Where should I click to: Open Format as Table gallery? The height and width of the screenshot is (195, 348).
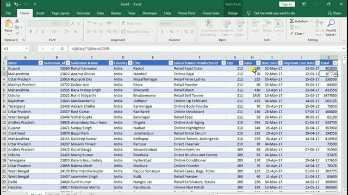coord(226,28)
